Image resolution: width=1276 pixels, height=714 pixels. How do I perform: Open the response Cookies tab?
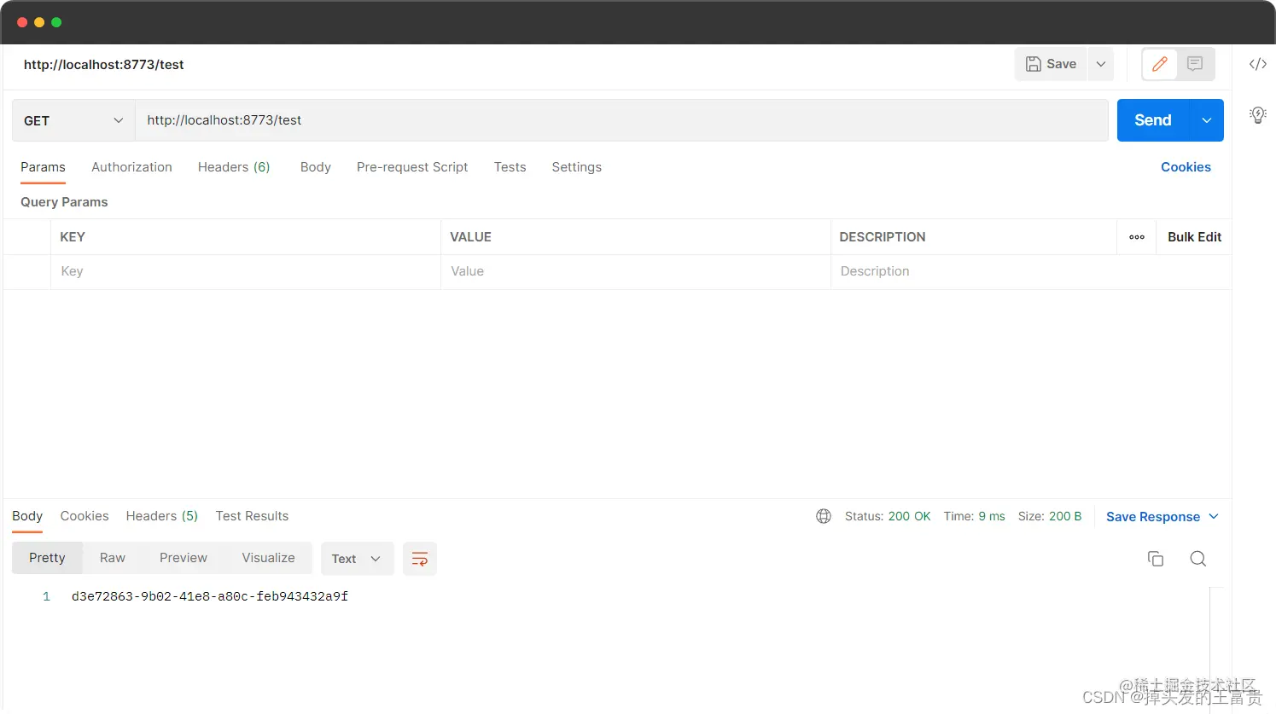pos(84,516)
